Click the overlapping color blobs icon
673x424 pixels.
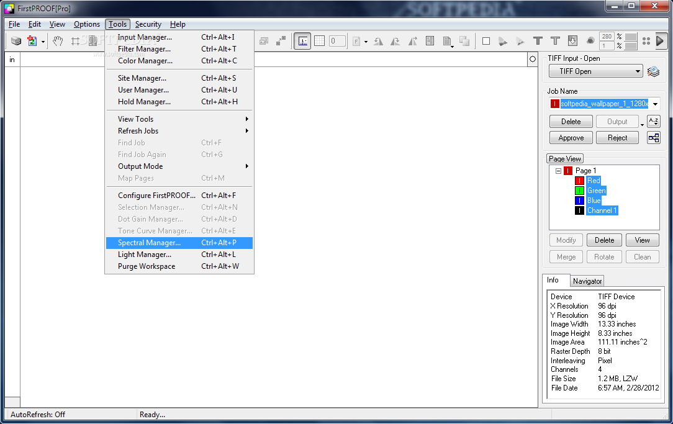pyautogui.click(x=590, y=41)
